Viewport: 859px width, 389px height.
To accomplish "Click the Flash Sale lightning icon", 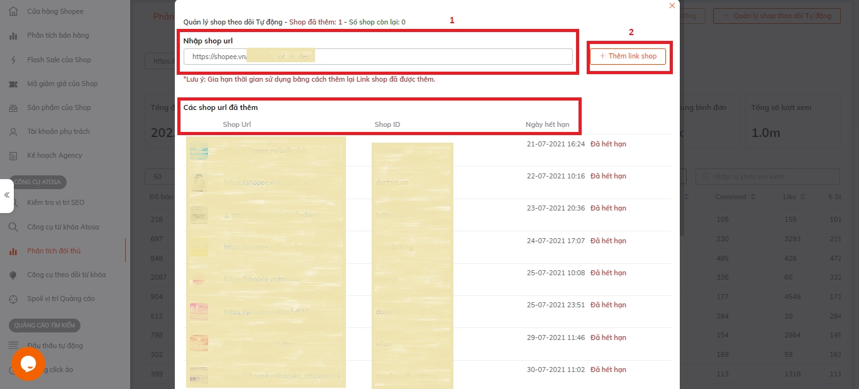I will [13, 60].
